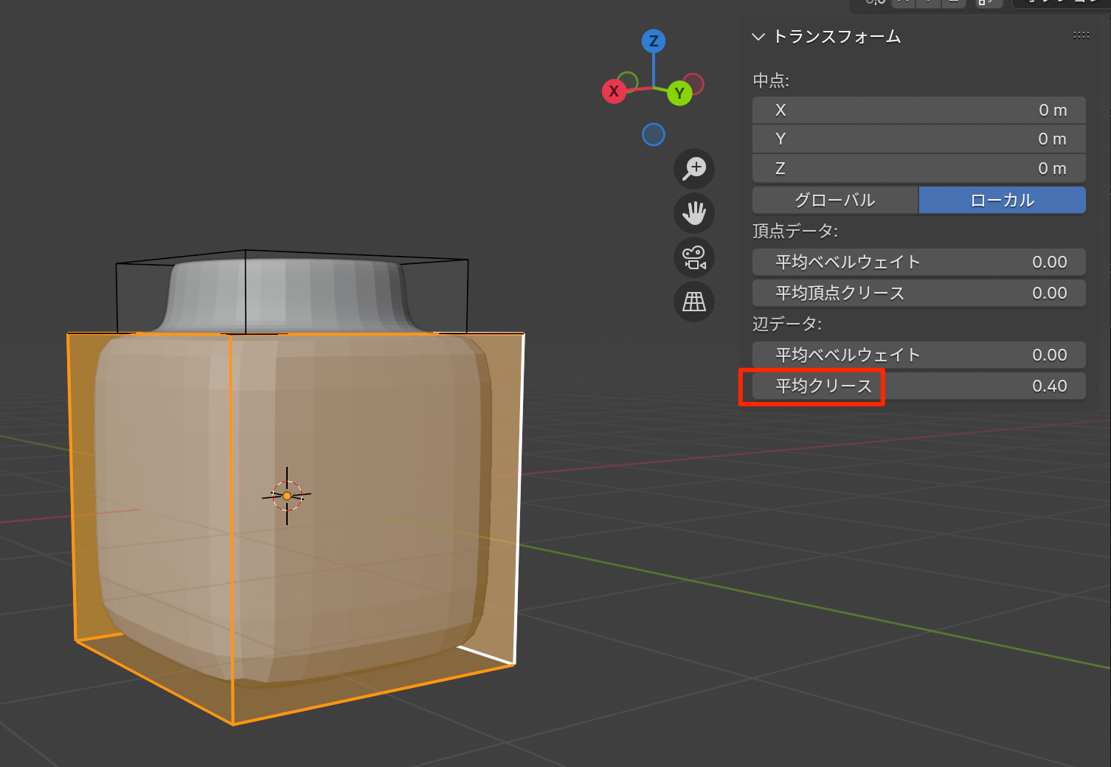
Task: Click the blue Z axis on the gizmo
Action: coord(653,41)
